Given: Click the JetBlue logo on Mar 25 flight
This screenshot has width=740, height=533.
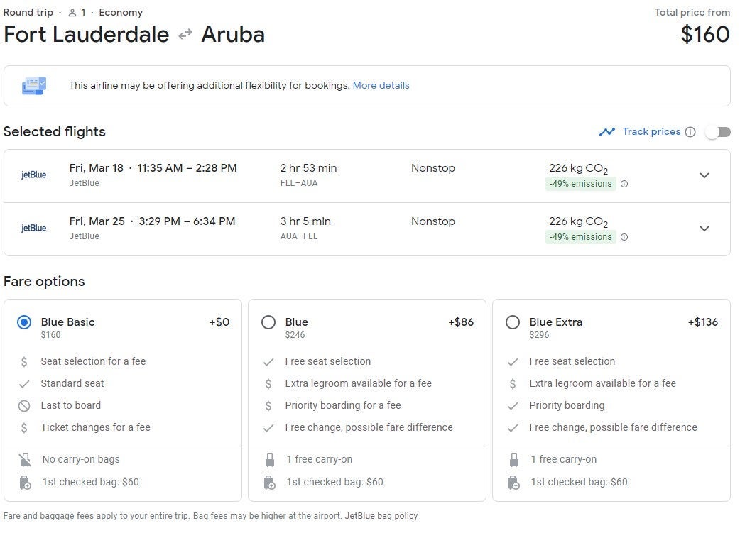Looking at the screenshot, I should click(x=33, y=228).
